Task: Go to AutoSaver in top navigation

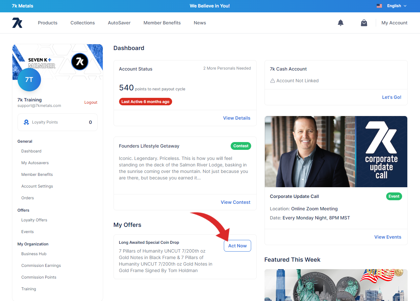Action: 119,23
